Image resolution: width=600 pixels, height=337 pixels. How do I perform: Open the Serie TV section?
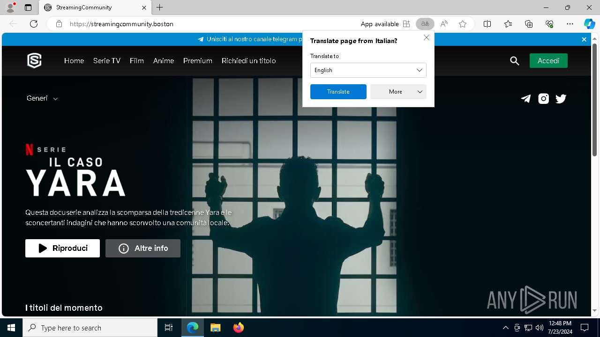107,61
